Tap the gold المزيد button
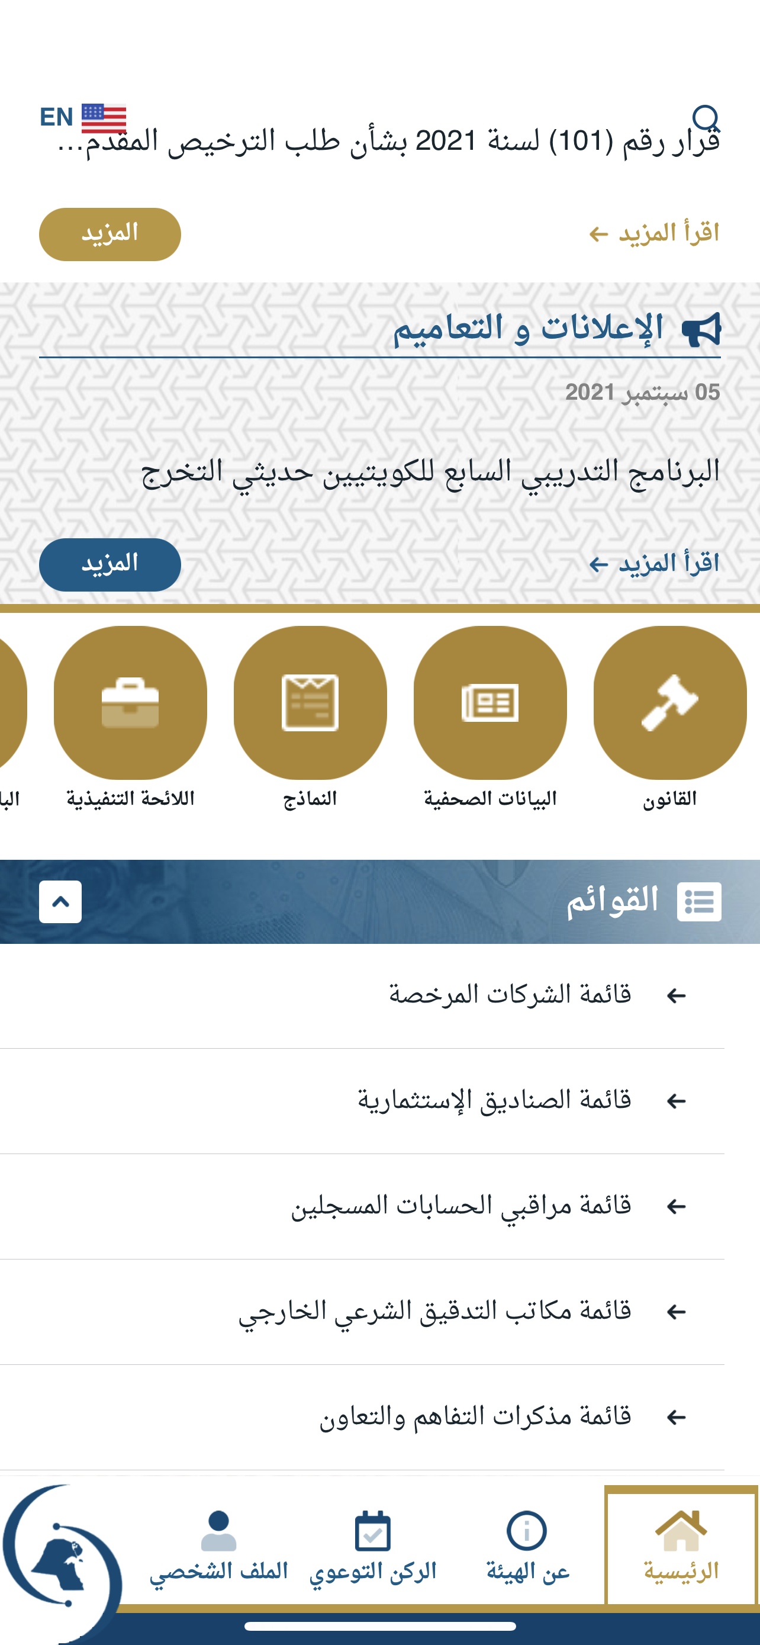 coord(110,234)
